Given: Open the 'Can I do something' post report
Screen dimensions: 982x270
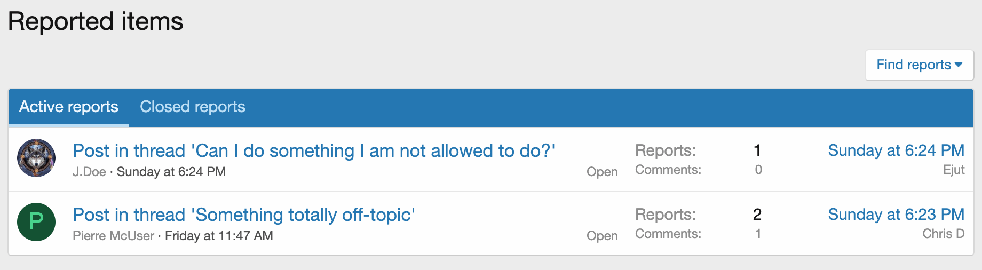Looking at the screenshot, I should coord(314,151).
